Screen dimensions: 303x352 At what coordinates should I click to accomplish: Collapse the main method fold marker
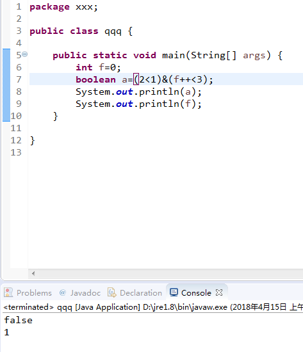click(x=25, y=54)
